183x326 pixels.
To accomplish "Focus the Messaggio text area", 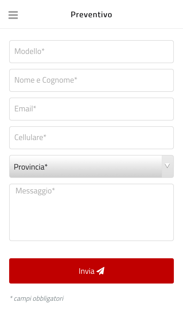I will coord(91,212).
